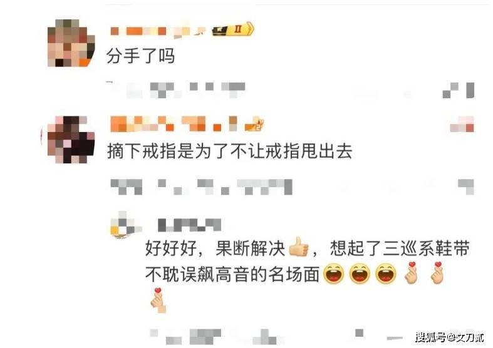
Task: Open the first commenter's pixelated avatar
Action: (x=71, y=43)
